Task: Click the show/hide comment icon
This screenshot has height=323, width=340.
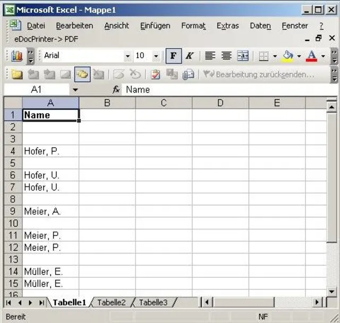Action: click(x=65, y=74)
